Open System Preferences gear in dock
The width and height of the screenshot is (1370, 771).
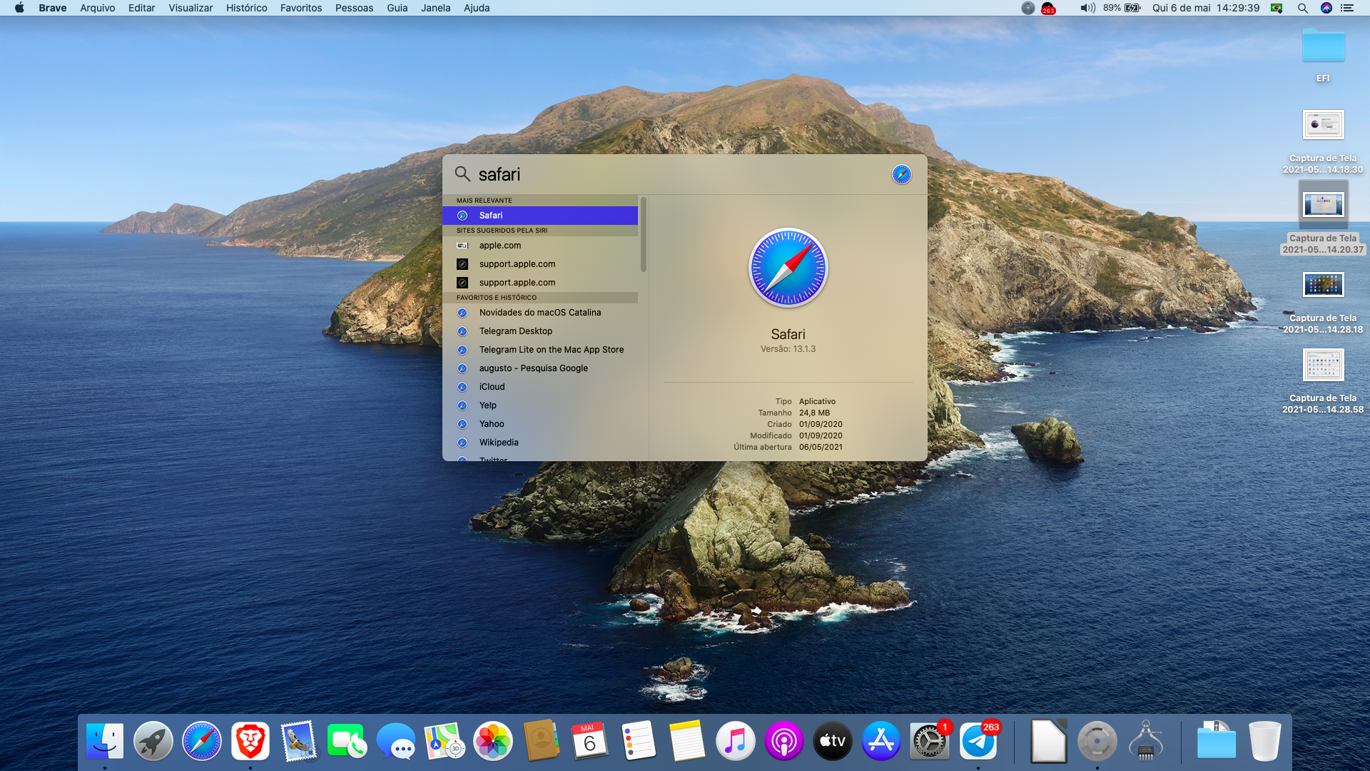coord(929,741)
